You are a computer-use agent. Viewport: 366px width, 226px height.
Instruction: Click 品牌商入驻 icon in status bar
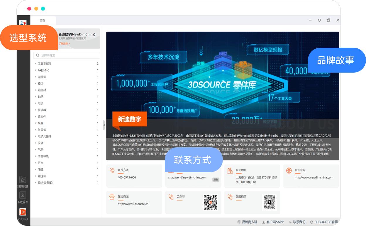[x=239, y=222]
